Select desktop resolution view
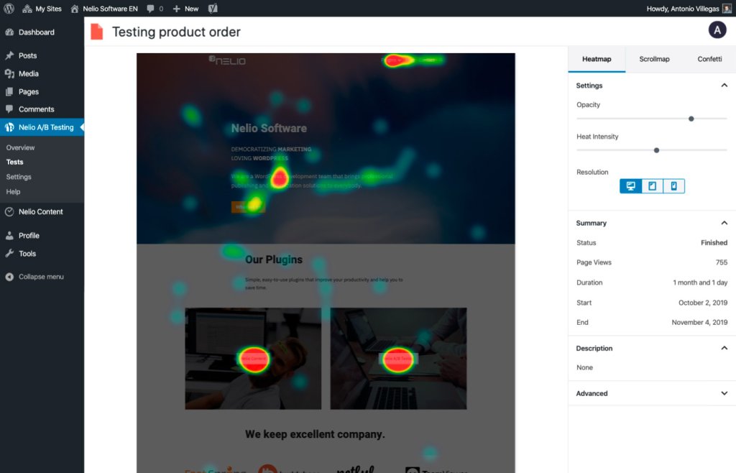 point(630,186)
